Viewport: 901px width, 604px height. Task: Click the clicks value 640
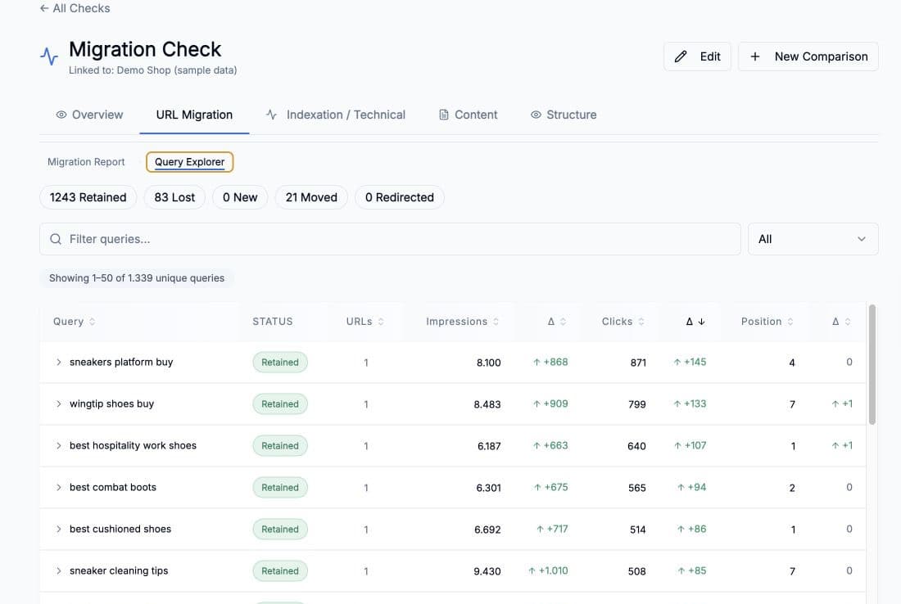click(x=636, y=446)
